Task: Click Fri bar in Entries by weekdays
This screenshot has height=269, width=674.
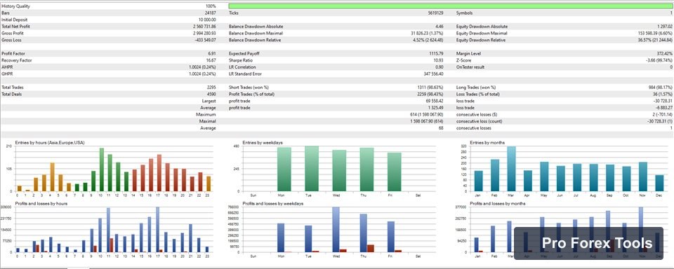Action: click(x=394, y=172)
